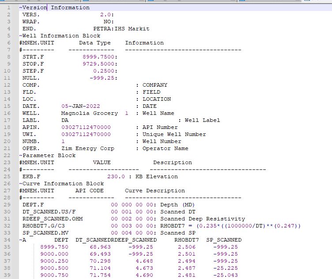Click the 'KB Elevation' description
The image size is (332, 279).
click(x=157, y=176)
